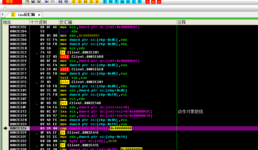Select the je Client.0082E301 instruction

tap(79, 52)
